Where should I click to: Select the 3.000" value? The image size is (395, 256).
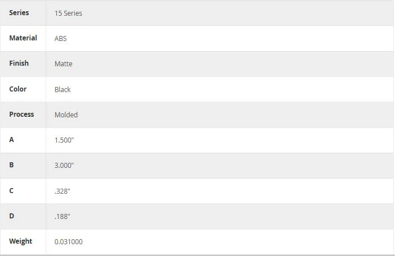point(64,166)
